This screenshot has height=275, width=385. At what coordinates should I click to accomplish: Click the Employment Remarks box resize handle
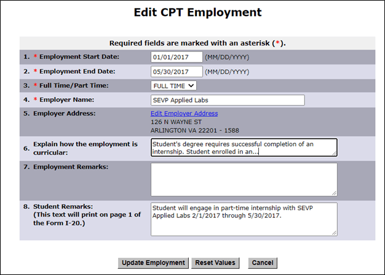(x=334, y=193)
